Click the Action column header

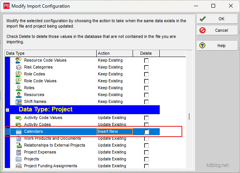(115, 54)
